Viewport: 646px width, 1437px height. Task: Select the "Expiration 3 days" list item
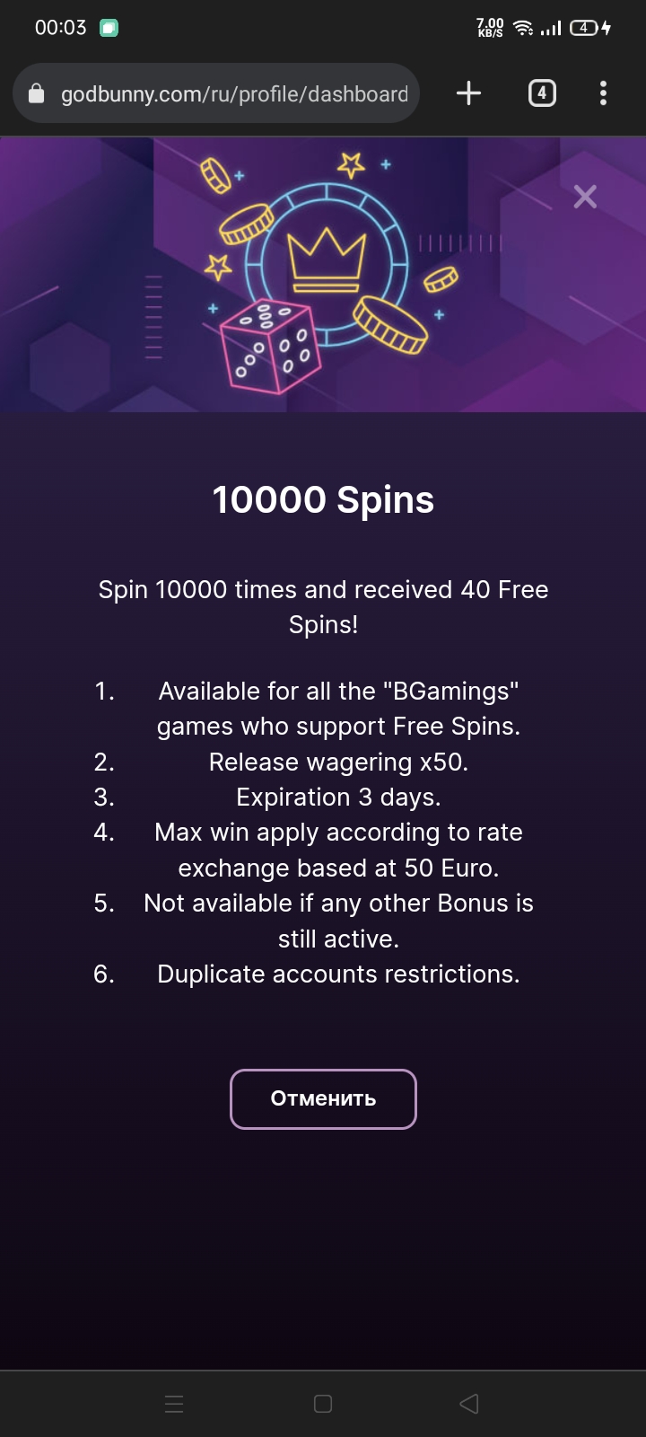(x=338, y=798)
